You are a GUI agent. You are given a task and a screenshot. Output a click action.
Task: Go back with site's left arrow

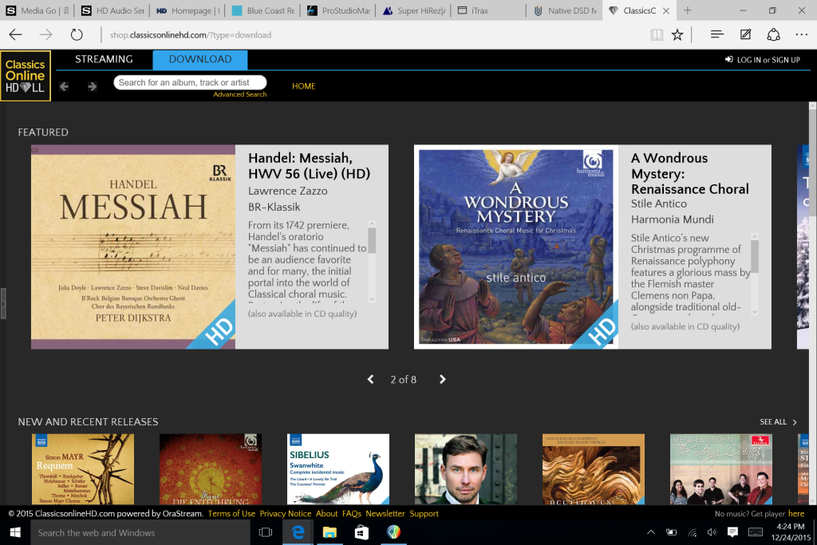click(64, 86)
